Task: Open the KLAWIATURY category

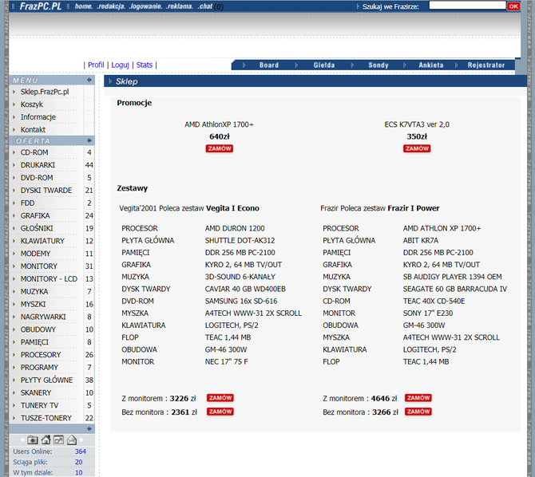Action: tap(42, 241)
